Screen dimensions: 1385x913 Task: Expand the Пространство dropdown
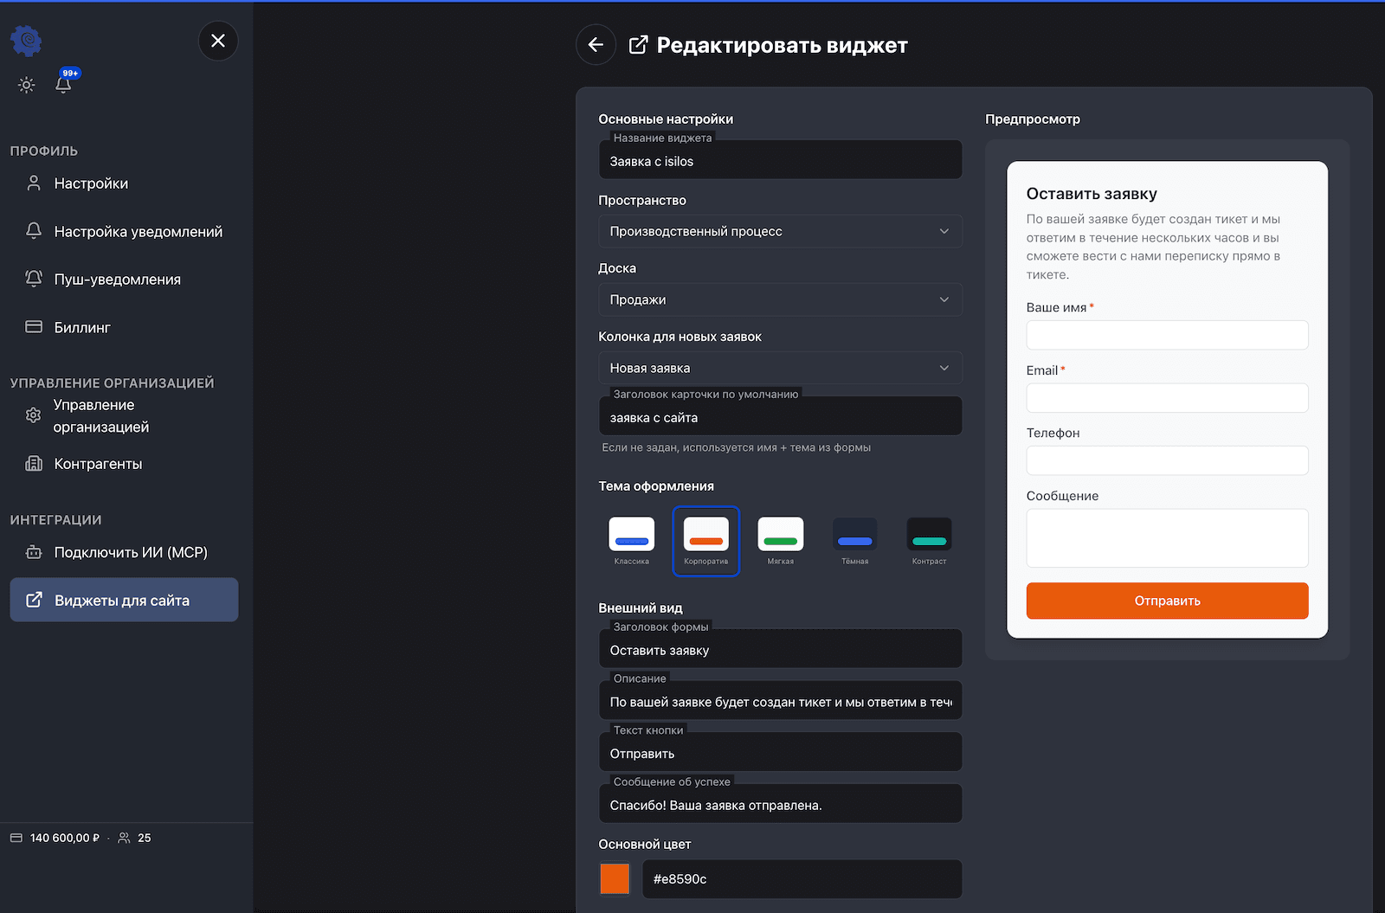(780, 231)
